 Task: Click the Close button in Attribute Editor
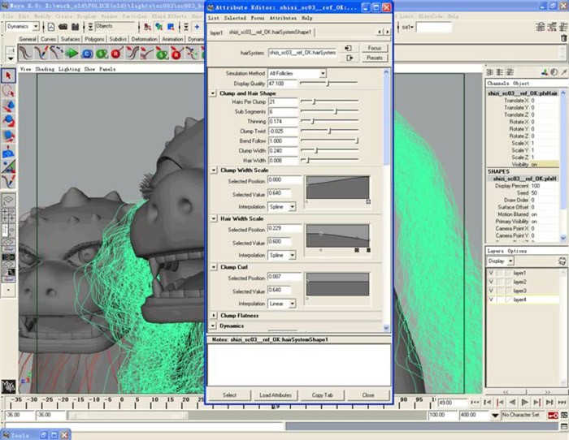[x=368, y=395]
